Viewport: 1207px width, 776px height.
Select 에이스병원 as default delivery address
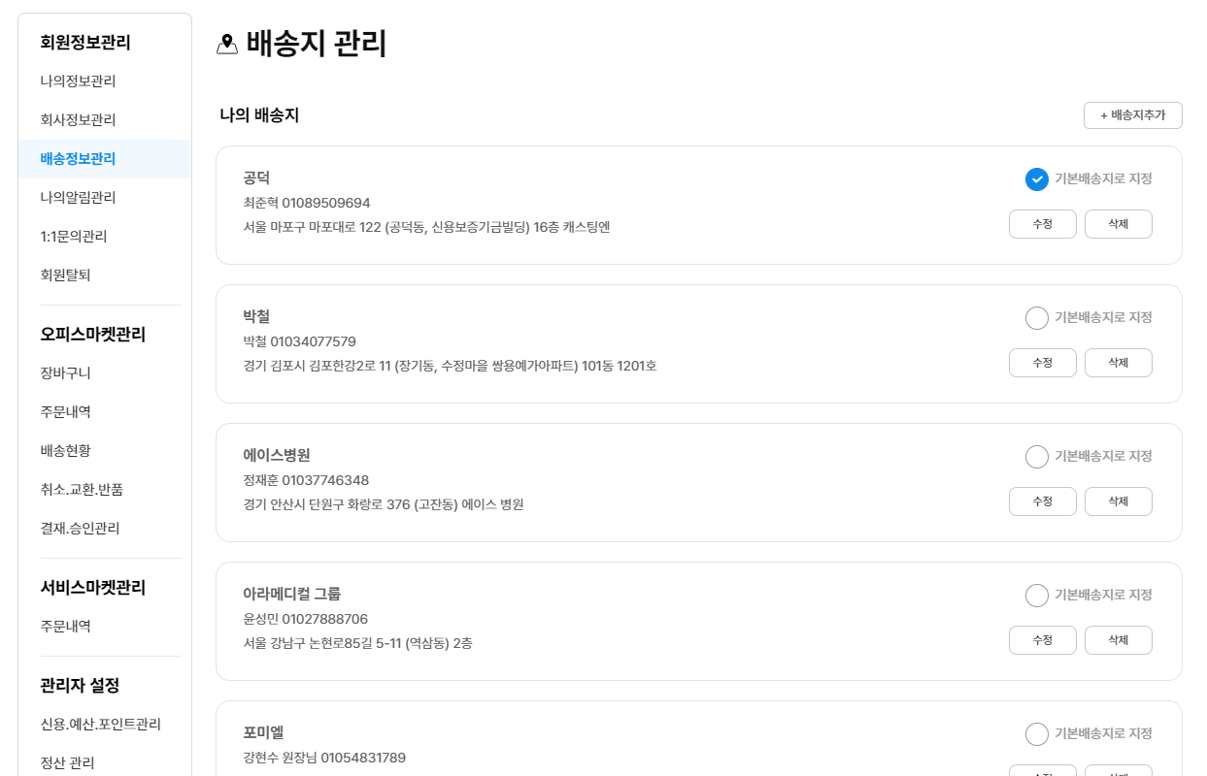click(x=1036, y=457)
